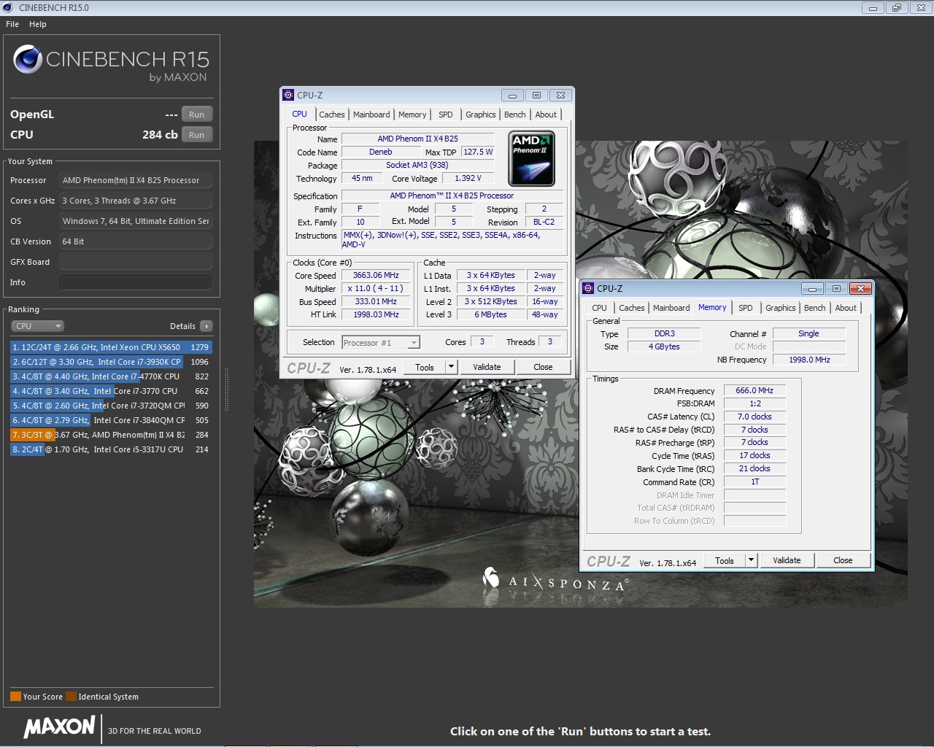Click the OS field in Your System
This screenshot has width=934, height=747.
tap(136, 221)
